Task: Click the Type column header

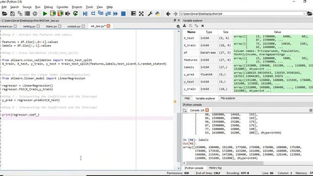Action: pos(209,32)
